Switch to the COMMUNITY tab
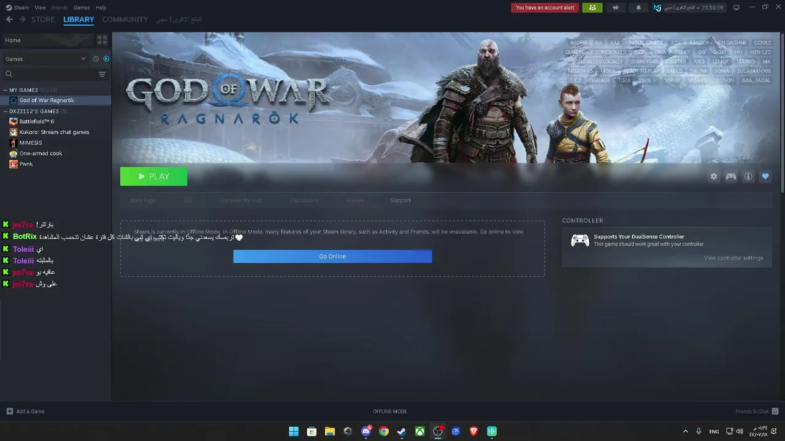 (125, 20)
